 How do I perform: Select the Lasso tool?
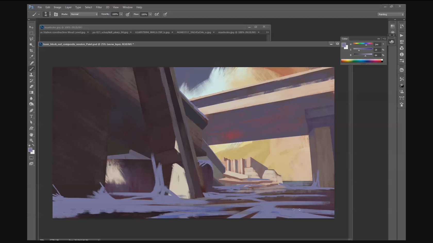31,39
